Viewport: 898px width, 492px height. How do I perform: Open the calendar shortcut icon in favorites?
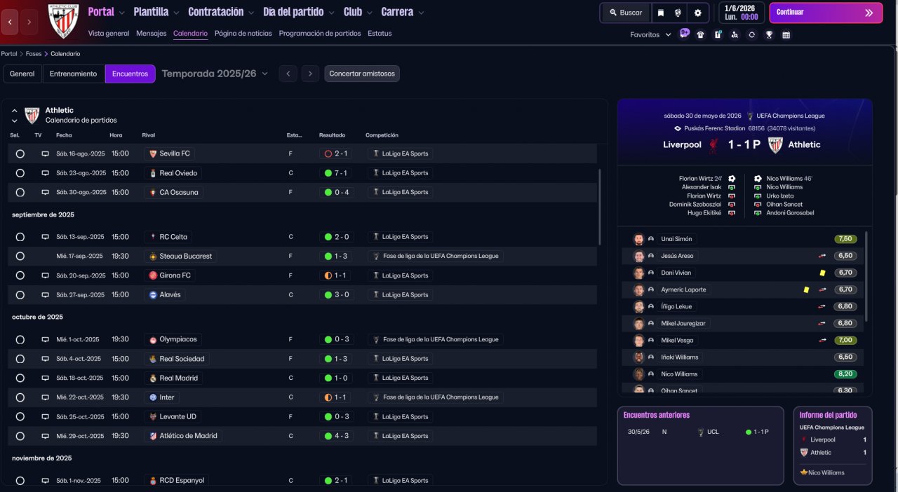click(x=786, y=34)
